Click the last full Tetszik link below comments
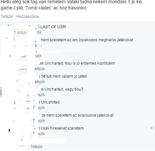The height and width of the screenshot is (151, 155). [36, 147]
